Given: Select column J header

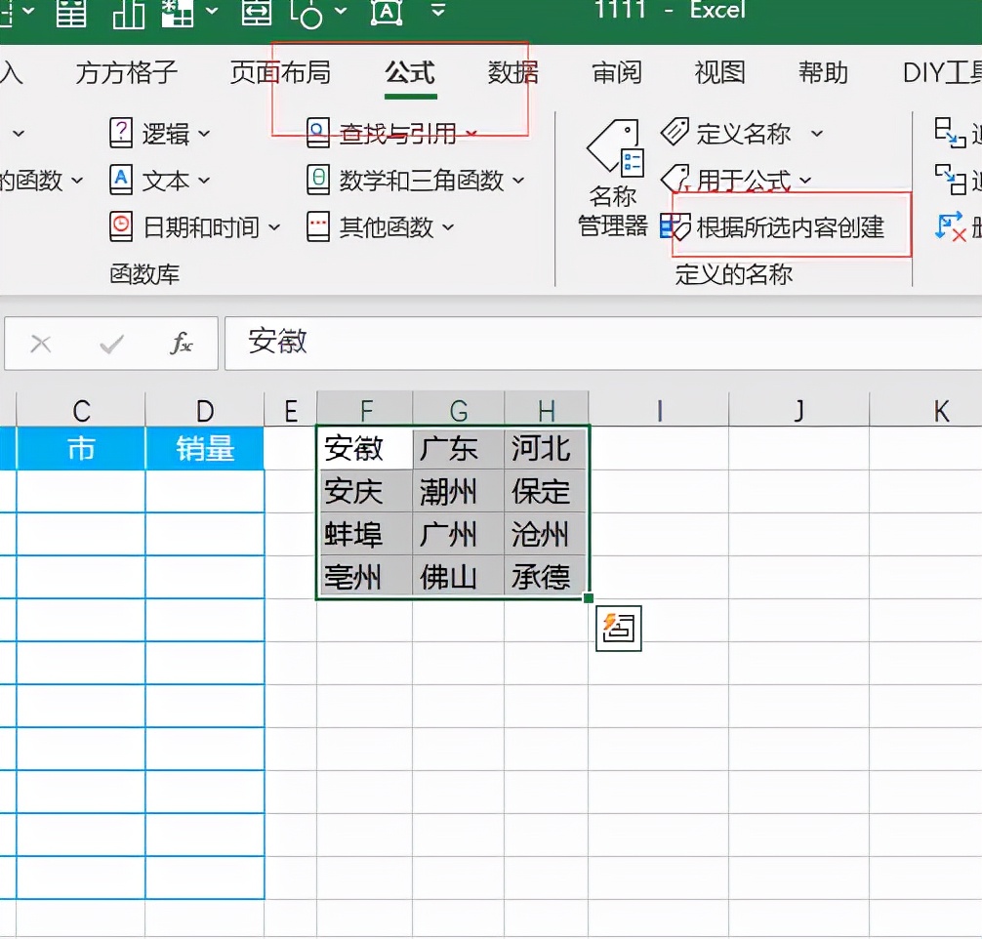Looking at the screenshot, I should (798, 411).
